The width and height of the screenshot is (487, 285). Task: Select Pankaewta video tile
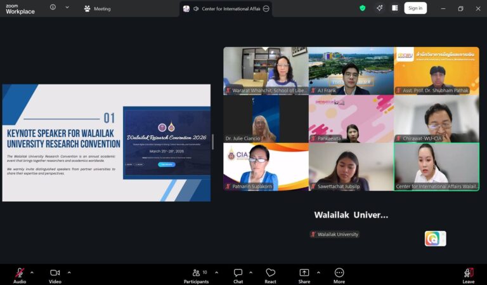351,119
